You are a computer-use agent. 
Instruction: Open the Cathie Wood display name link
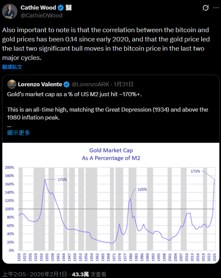37,7
